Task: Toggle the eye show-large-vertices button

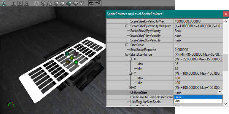Action: 92,3
